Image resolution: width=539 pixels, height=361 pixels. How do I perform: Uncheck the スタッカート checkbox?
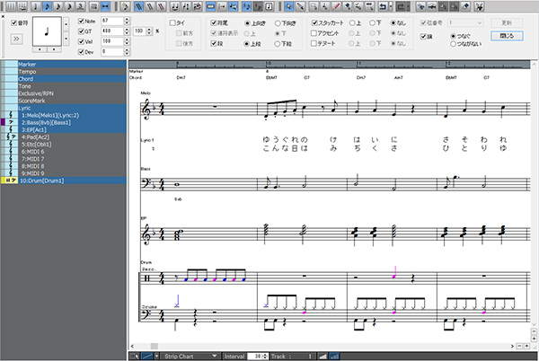click(x=314, y=23)
